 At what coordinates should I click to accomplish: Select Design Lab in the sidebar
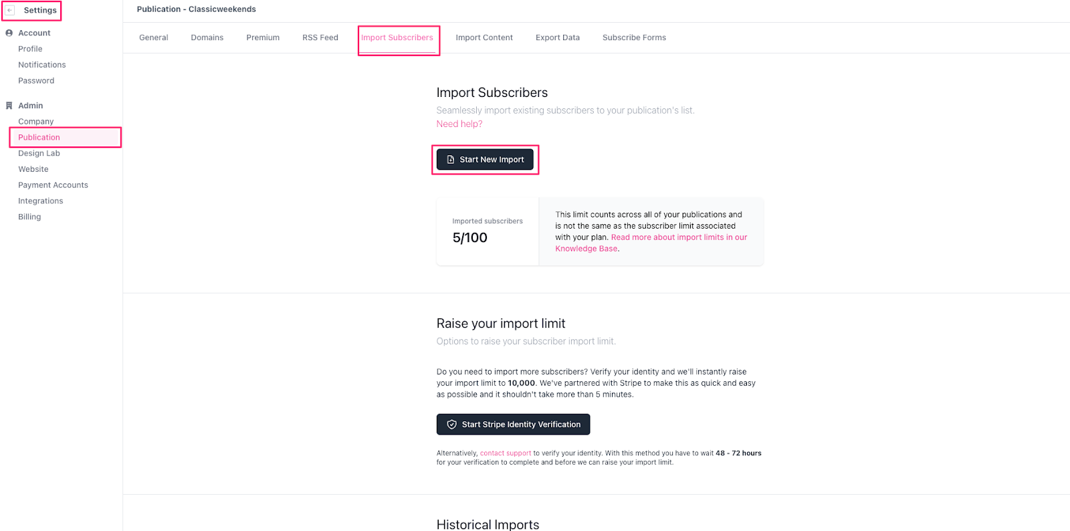39,153
